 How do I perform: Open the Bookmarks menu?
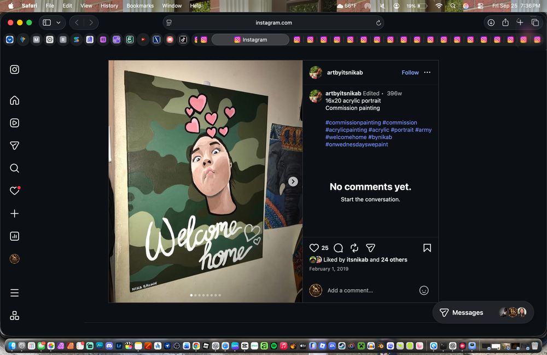pos(140,5)
